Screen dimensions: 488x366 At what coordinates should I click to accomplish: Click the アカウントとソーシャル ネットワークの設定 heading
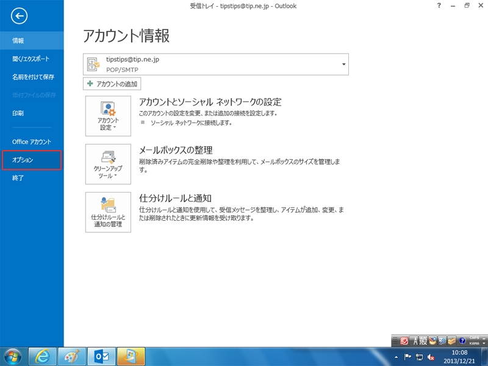tap(210, 102)
